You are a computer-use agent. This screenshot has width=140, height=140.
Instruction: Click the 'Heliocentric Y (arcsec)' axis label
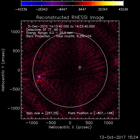click(x=3, y=70)
